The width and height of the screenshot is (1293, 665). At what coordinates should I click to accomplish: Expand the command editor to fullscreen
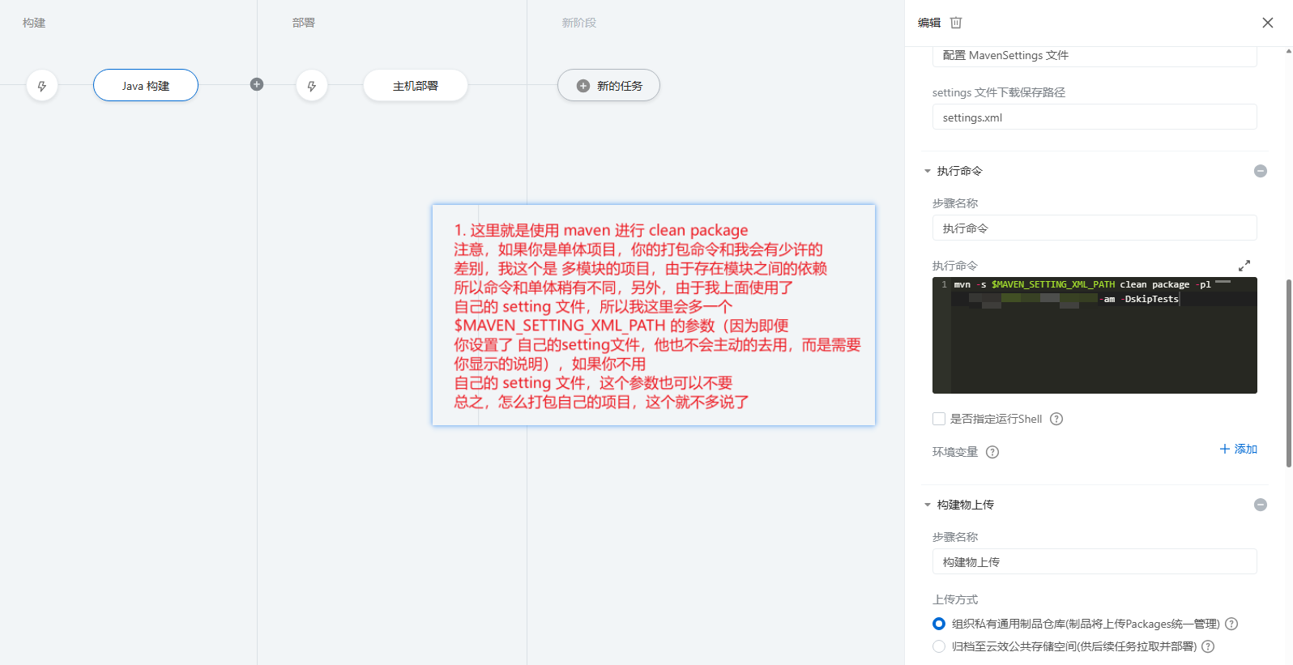click(x=1244, y=266)
